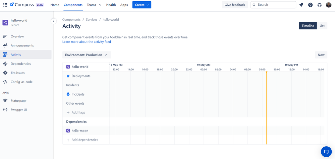
Task: Open the Apps tab
Action: 124,5
